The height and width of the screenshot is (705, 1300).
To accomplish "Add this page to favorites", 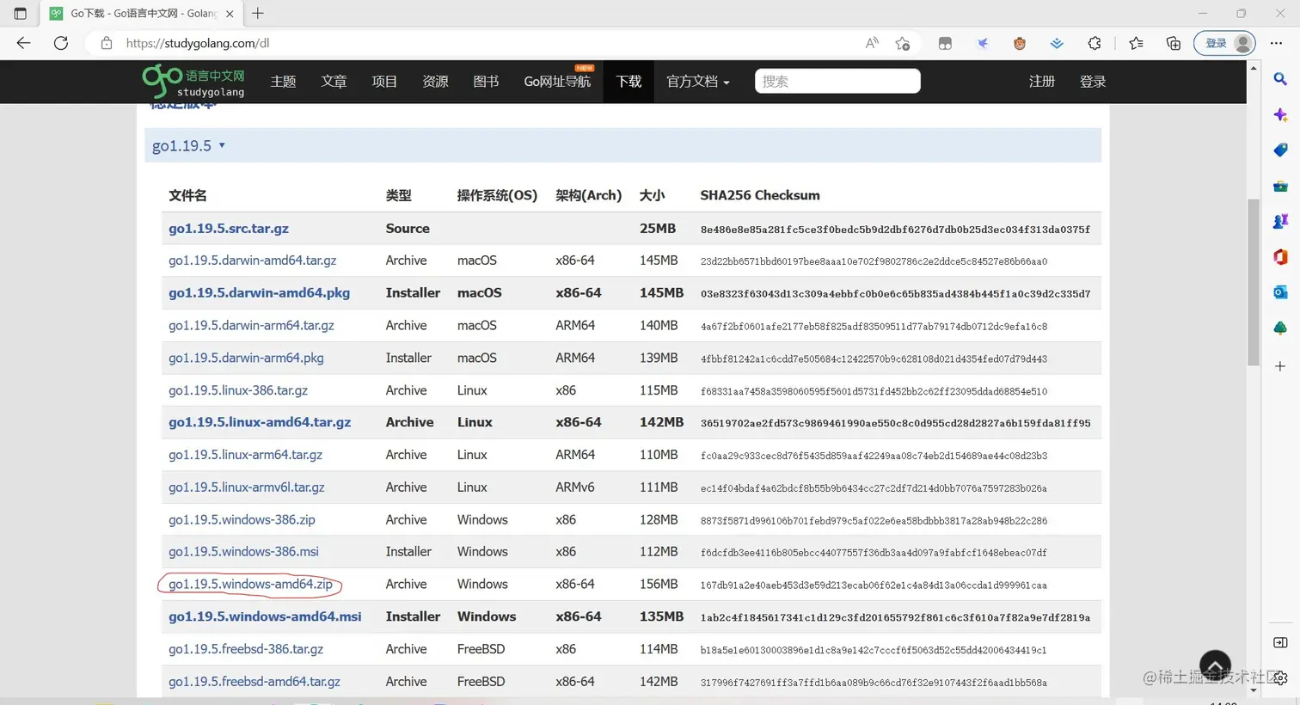I will tap(902, 43).
